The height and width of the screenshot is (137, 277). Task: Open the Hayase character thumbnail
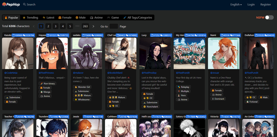point(52,53)
